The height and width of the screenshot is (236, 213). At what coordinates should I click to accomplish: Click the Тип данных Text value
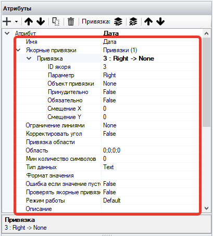pyautogui.click(x=108, y=167)
